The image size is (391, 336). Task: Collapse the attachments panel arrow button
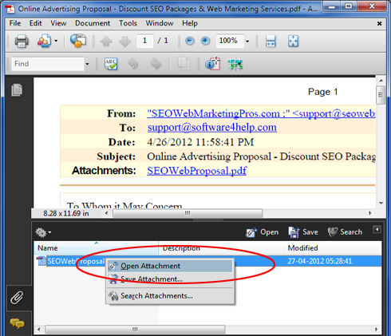(377, 230)
